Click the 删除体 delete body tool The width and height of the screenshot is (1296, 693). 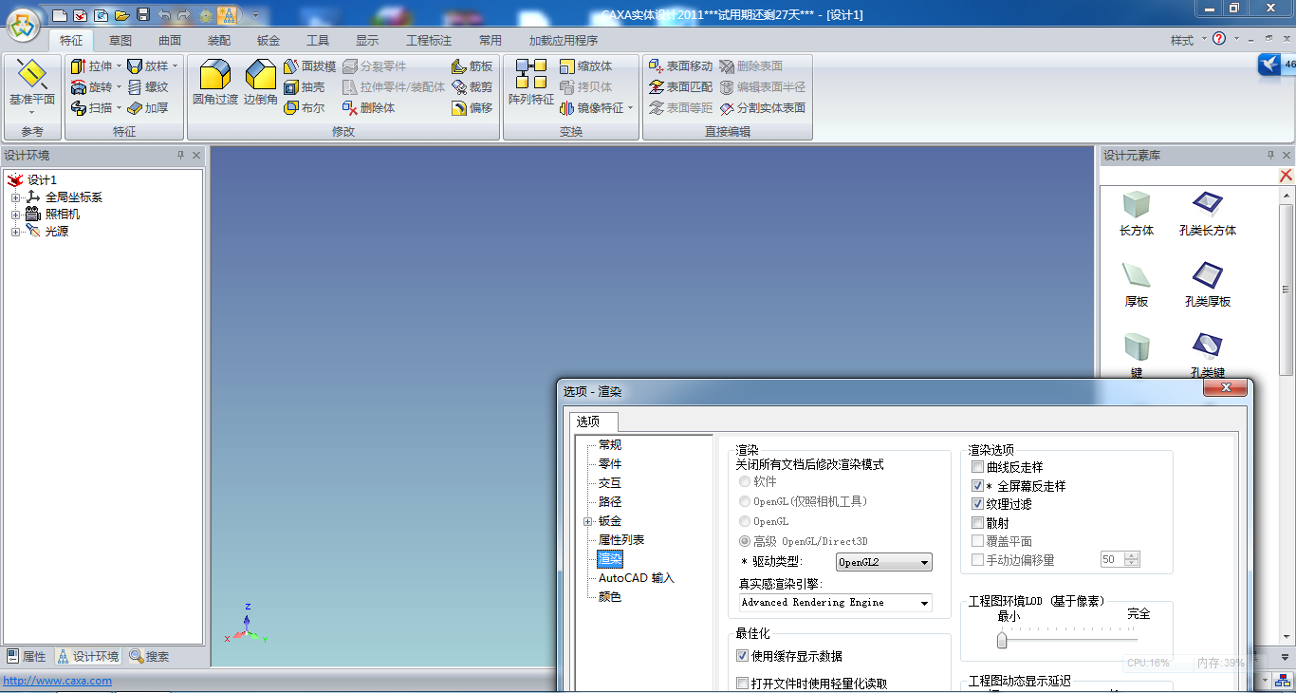click(369, 108)
